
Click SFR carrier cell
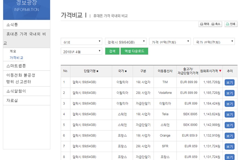pos(165,146)
